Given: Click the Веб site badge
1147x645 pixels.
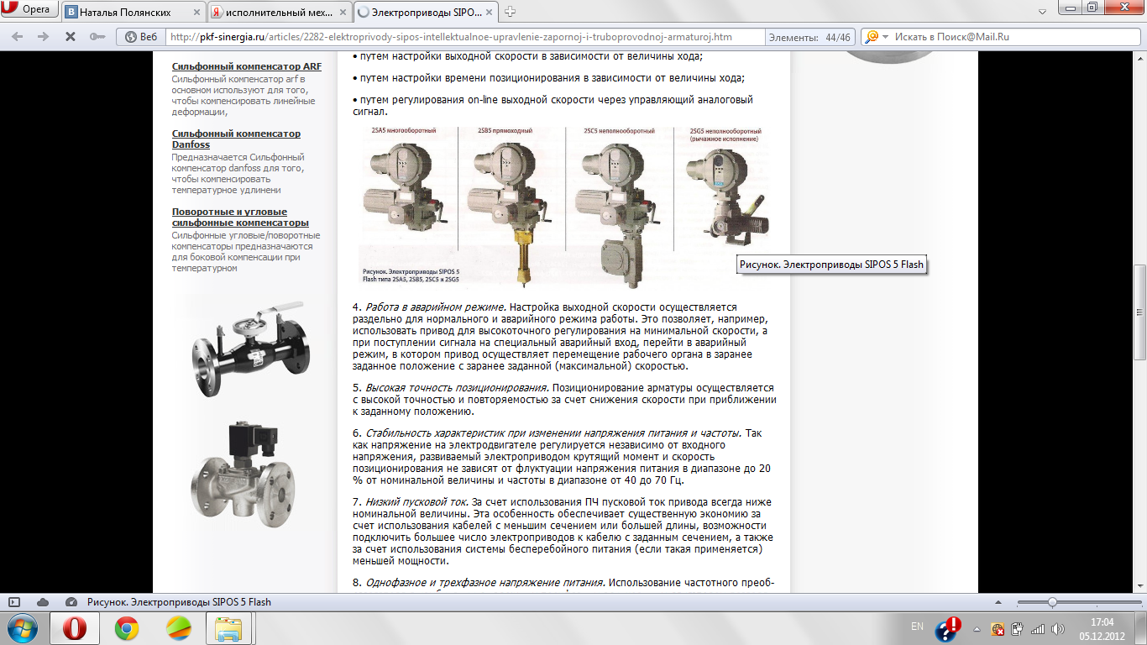Looking at the screenshot, I should [x=141, y=37].
